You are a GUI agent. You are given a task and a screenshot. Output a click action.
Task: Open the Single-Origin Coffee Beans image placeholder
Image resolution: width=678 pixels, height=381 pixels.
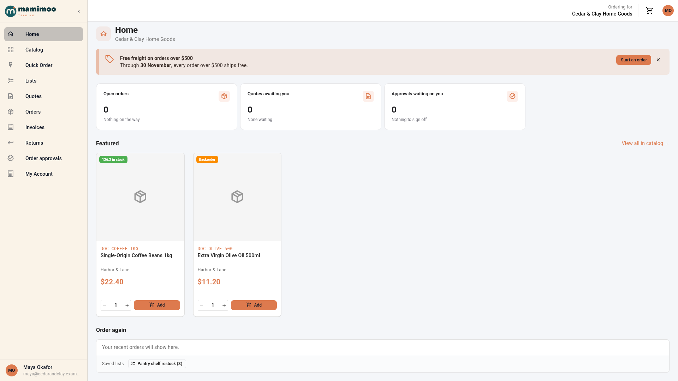point(140,197)
